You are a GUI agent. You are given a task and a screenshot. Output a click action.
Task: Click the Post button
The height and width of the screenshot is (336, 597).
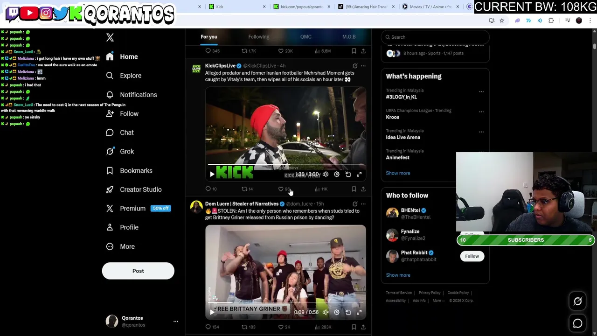pyautogui.click(x=138, y=271)
